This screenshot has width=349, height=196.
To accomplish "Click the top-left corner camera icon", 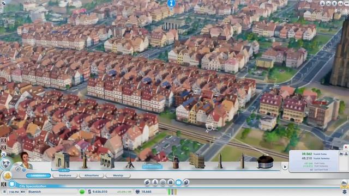I will (x=3, y=3).
